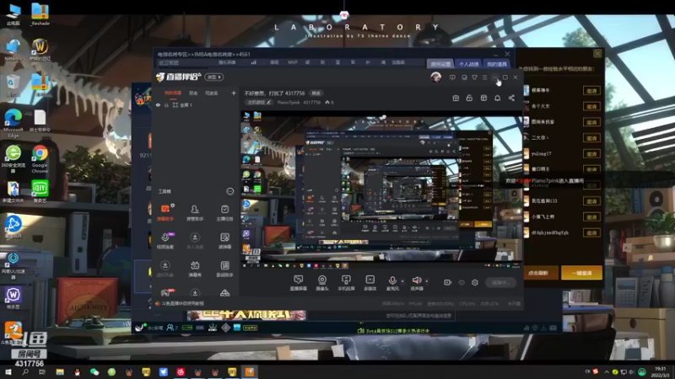Select the 全屏 1 source row
The image size is (675, 379).
pyautogui.click(x=196, y=104)
